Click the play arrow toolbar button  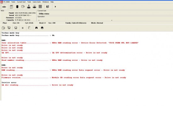point(55,7)
